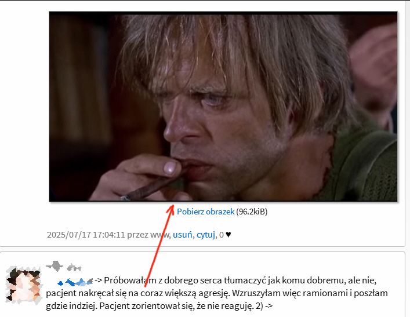The image size is (410, 317).
Task: Click the post timestamp 2025/07/17 17:04:11
Action: tap(86, 235)
